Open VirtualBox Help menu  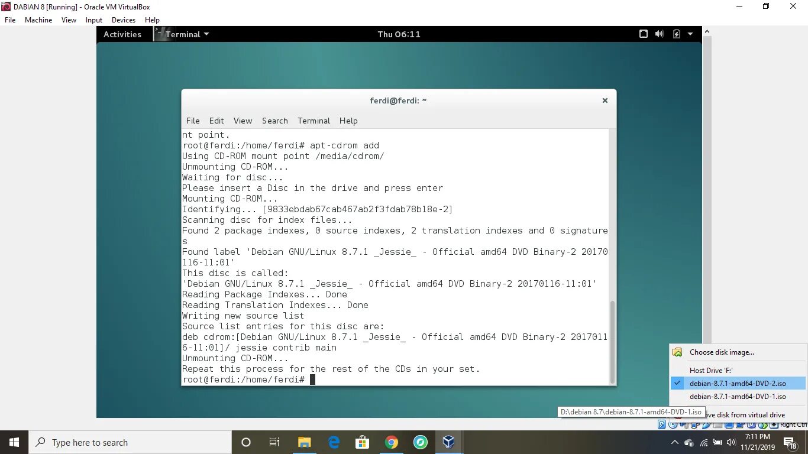coord(153,20)
